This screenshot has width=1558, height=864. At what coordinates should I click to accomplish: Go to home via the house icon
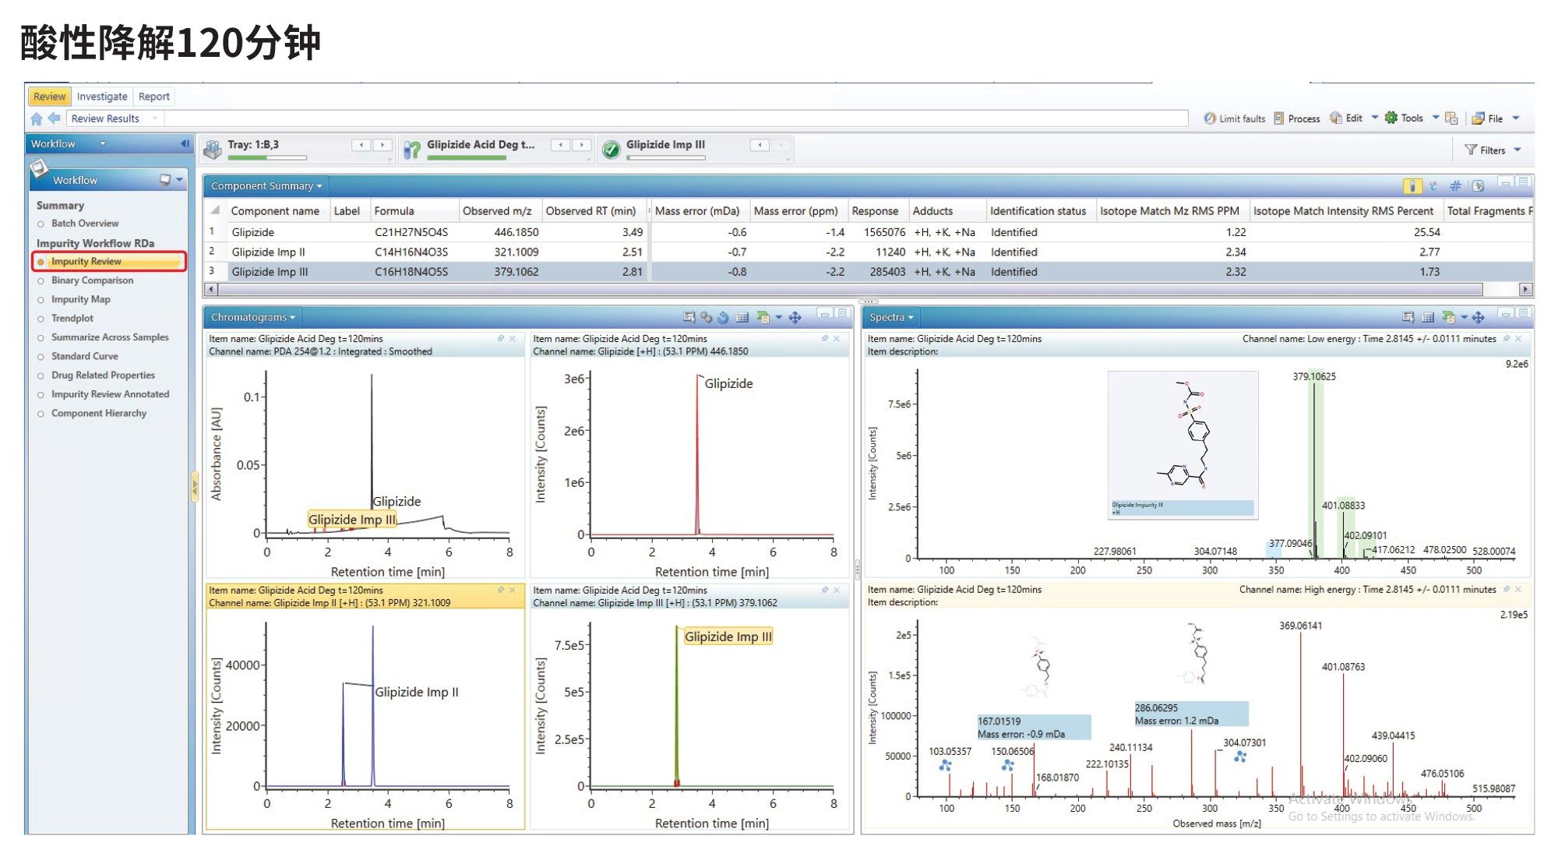(x=37, y=118)
